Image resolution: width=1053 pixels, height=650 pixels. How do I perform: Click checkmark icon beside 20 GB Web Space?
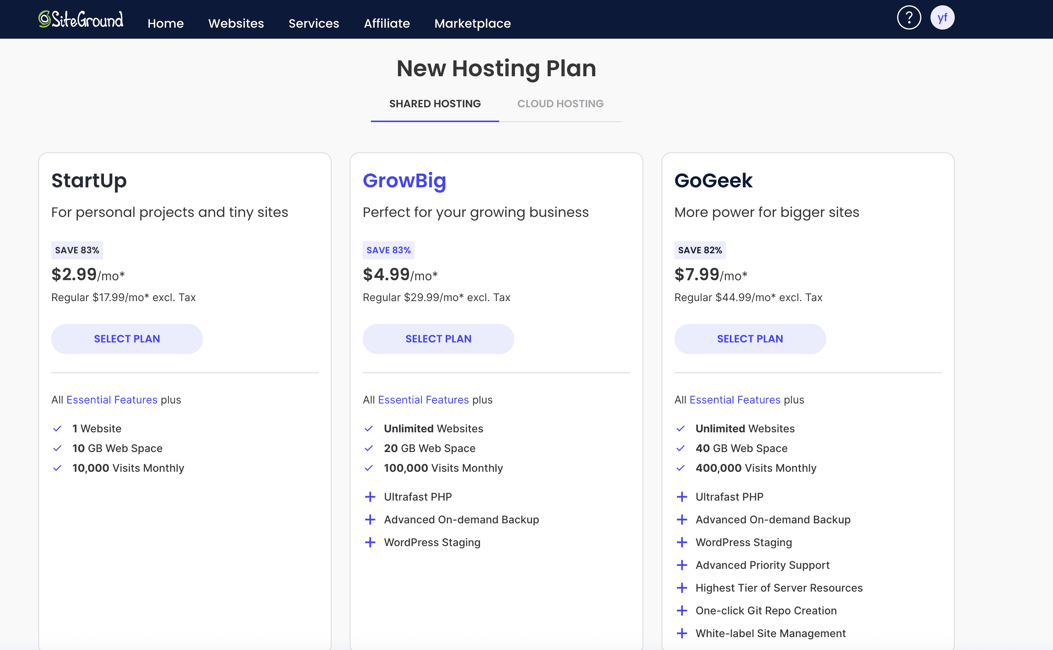(x=368, y=448)
